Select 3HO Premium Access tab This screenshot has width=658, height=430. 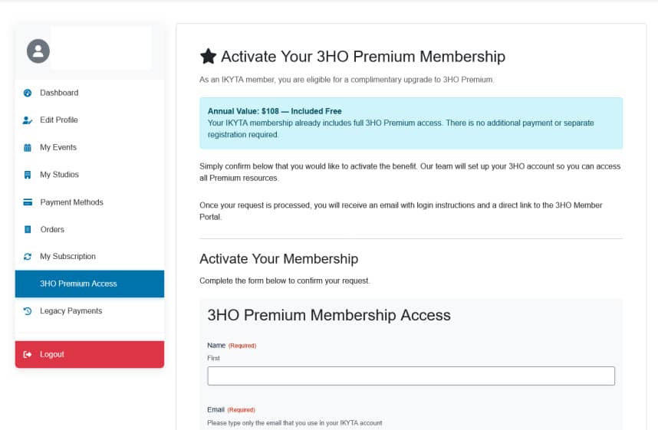pos(78,284)
